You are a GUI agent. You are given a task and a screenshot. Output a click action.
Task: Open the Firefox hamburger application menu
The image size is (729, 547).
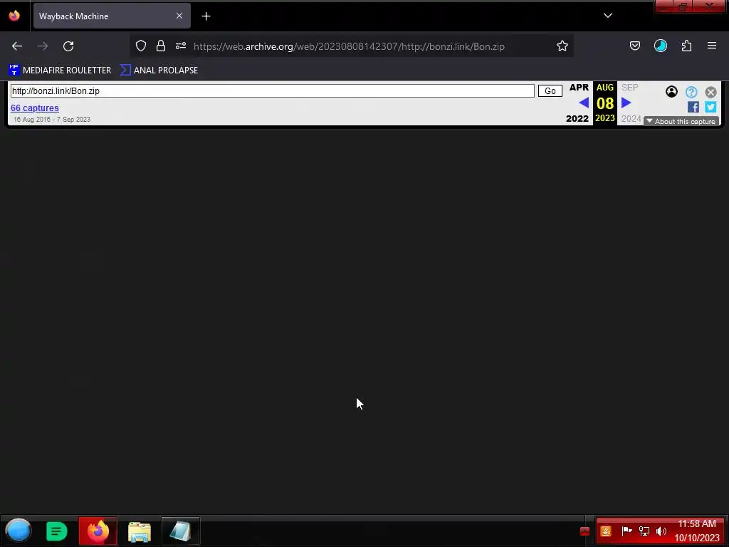(x=712, y=46)
